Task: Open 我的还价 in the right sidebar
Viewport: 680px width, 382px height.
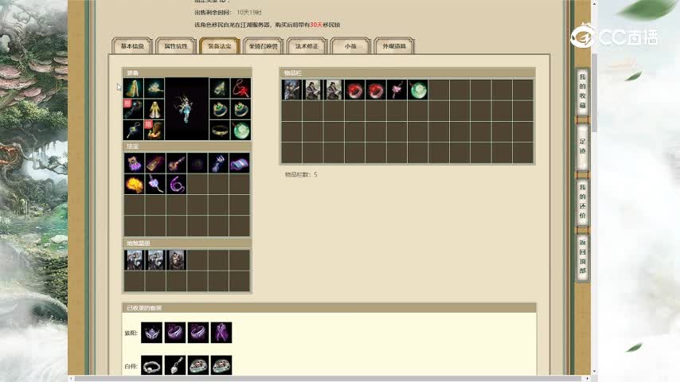Action: (x=582, y=201)
